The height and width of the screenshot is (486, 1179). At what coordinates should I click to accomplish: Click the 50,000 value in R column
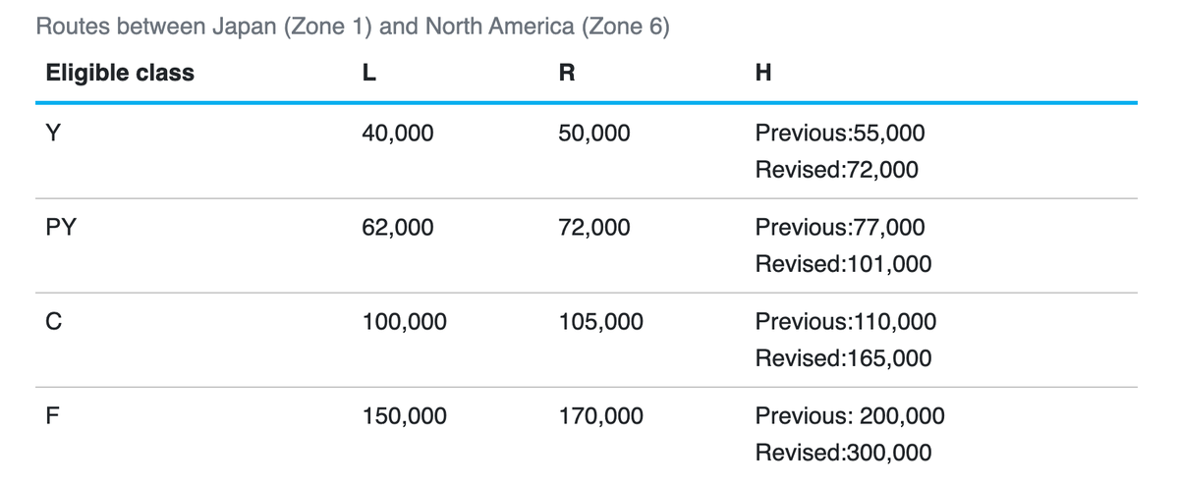[594, 133]
